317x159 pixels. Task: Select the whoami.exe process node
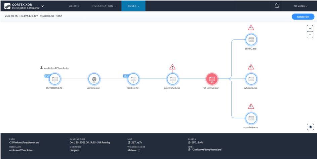tap(251, 79)
